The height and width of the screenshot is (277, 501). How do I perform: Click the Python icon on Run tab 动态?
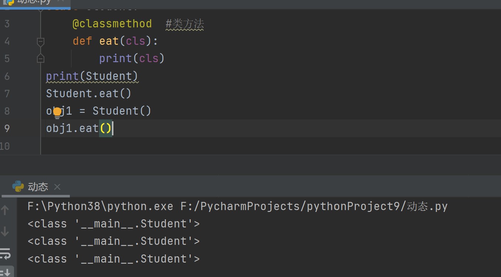tap(18, 187)
